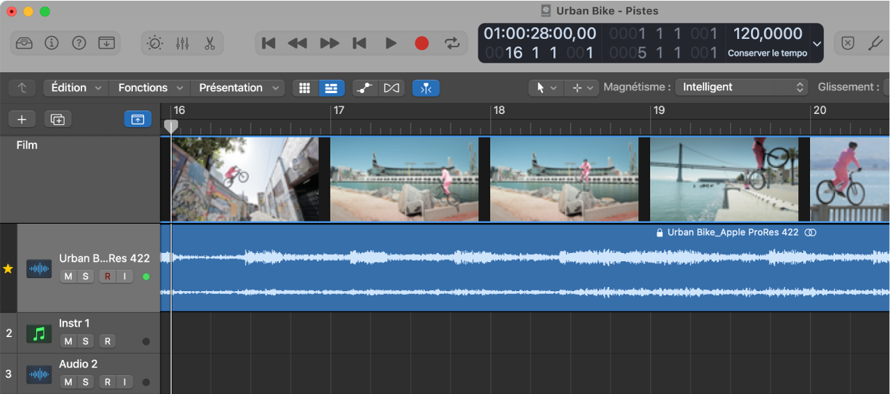Select the Film global track label
The image size is (890, 394).
27,145
